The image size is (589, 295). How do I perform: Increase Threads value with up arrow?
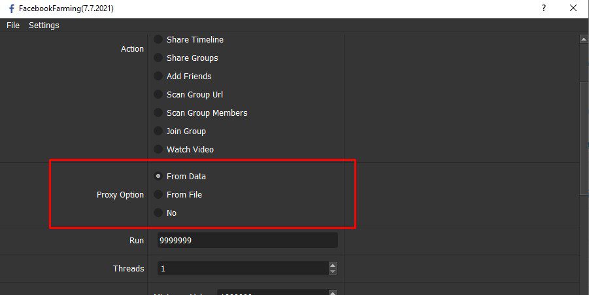coord(333,265)
